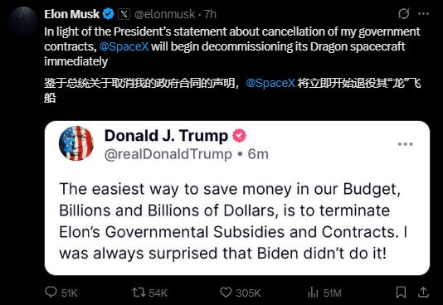The height and width of the screenshot is (305, 443).
Task: Share the post via upload arrow icon
Action: (x=423, y=293)
